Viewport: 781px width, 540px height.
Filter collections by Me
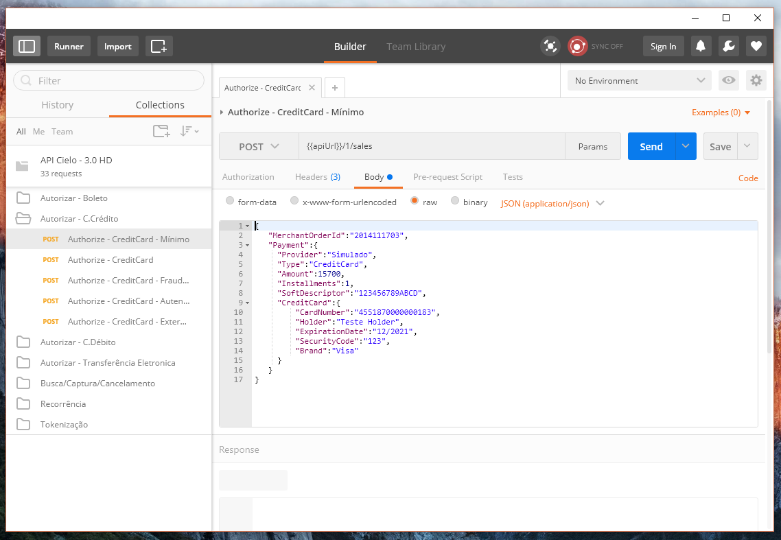click(x=39, y=132)
